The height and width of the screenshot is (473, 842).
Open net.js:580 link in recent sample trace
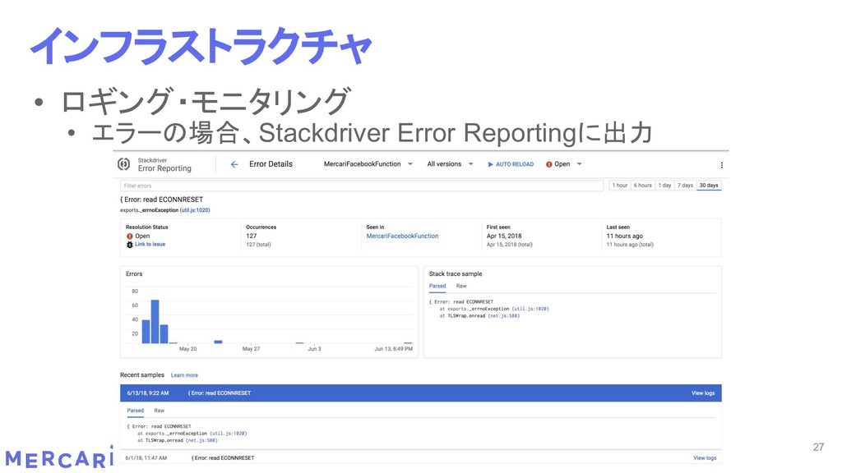coord(202,440)
